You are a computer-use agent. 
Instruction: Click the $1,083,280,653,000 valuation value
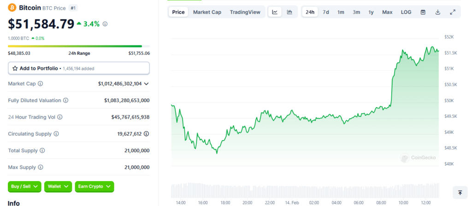[127, 100]
